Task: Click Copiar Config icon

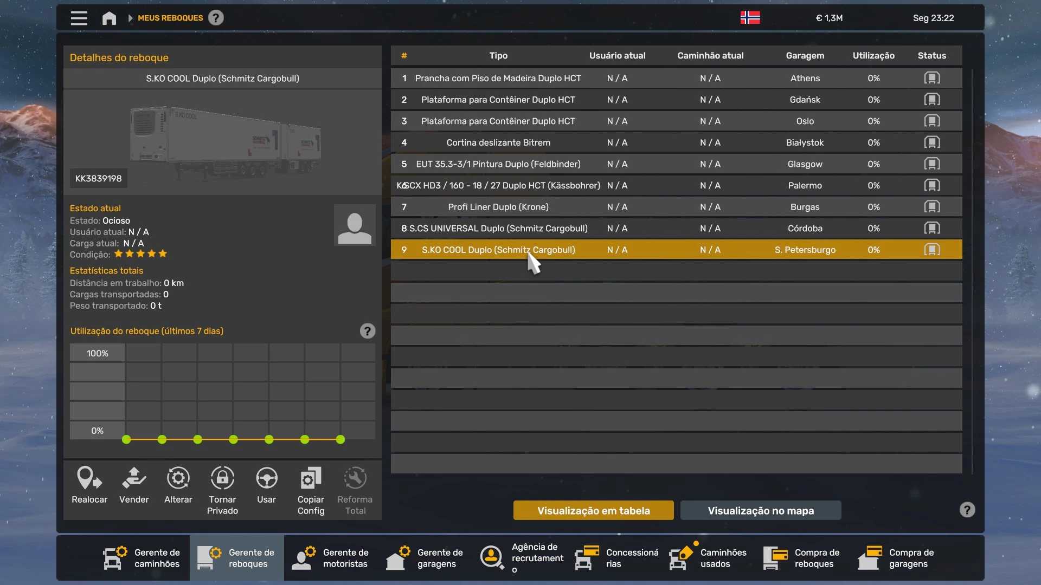Action: click(x=311, y=479)
